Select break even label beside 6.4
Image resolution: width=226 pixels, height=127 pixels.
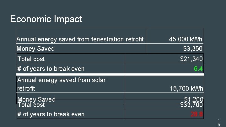tap(51, 69)
